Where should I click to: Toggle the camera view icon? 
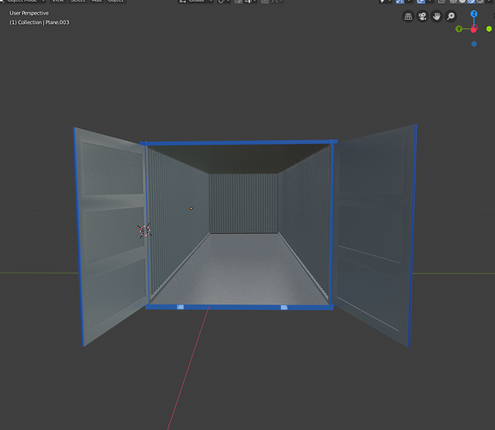pos(423,16)
